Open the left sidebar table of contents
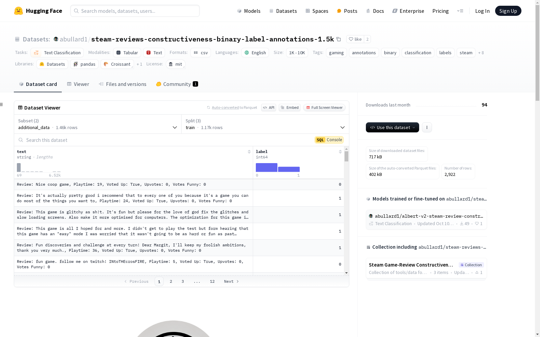540x337 pixels. (2, 104)
